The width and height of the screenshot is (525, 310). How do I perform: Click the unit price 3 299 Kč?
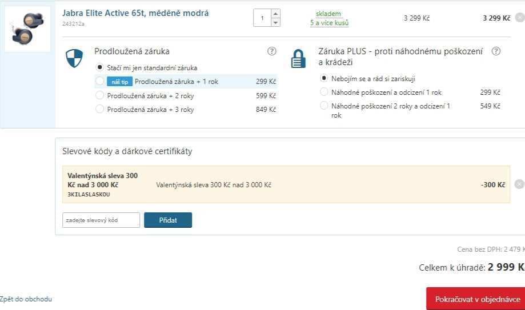[416, 18]
